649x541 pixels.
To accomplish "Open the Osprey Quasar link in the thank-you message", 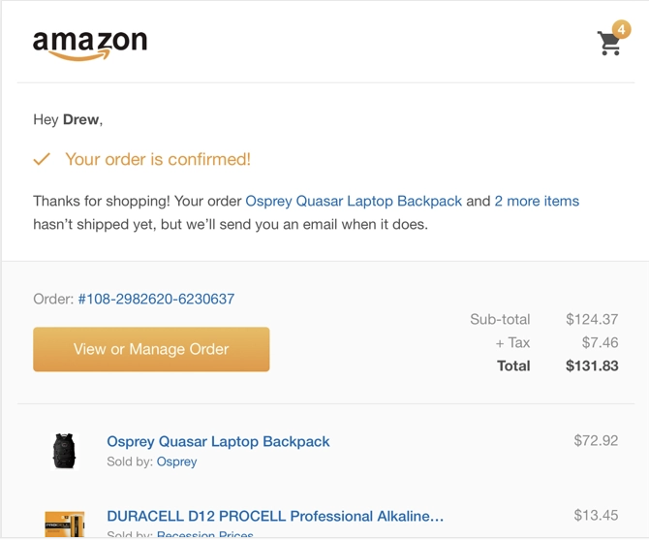I will (x=354, y=202).
